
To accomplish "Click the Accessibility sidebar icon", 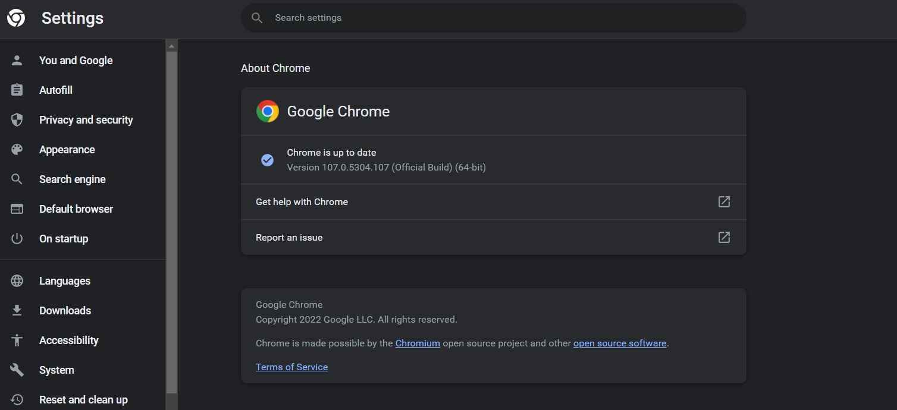I will coord(17,340).
